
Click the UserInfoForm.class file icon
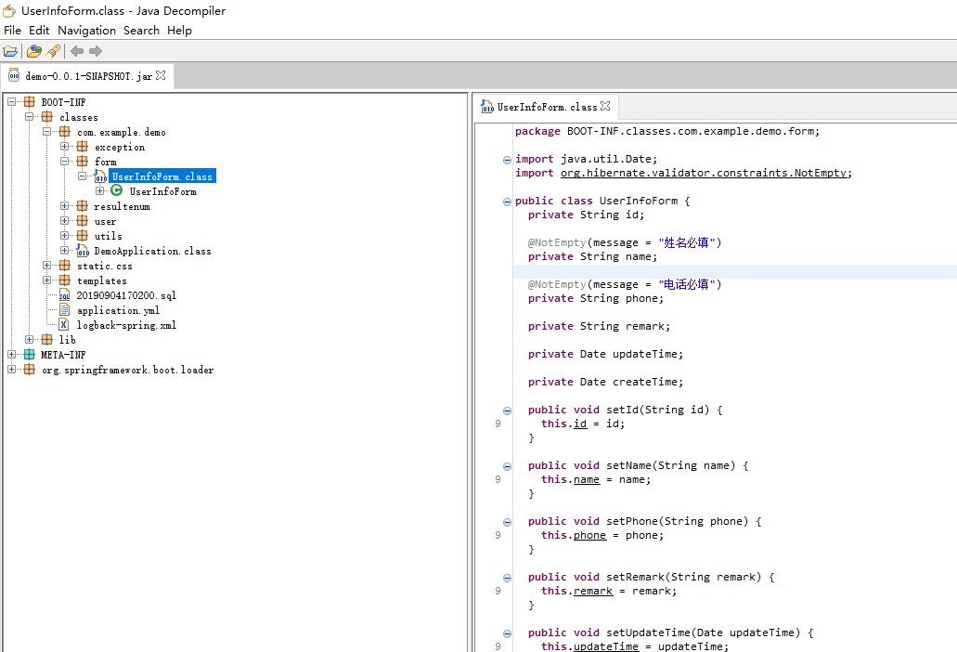click(100, 176)
